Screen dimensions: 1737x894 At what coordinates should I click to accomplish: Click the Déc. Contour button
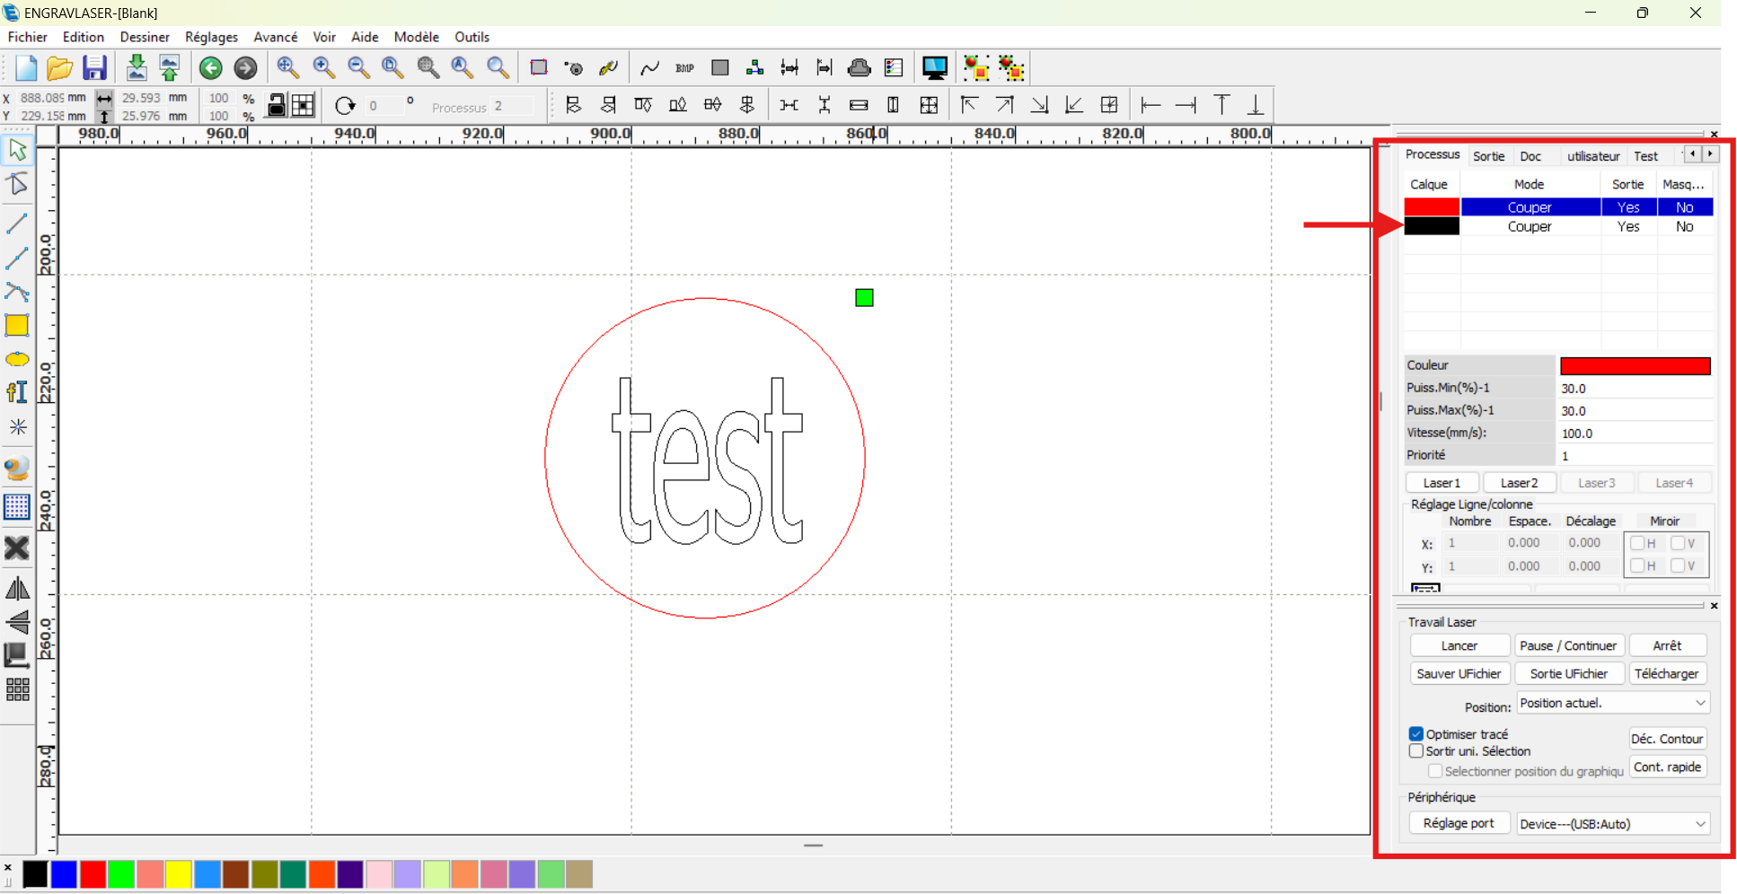pyautogui.click(x=1667, y=739)
